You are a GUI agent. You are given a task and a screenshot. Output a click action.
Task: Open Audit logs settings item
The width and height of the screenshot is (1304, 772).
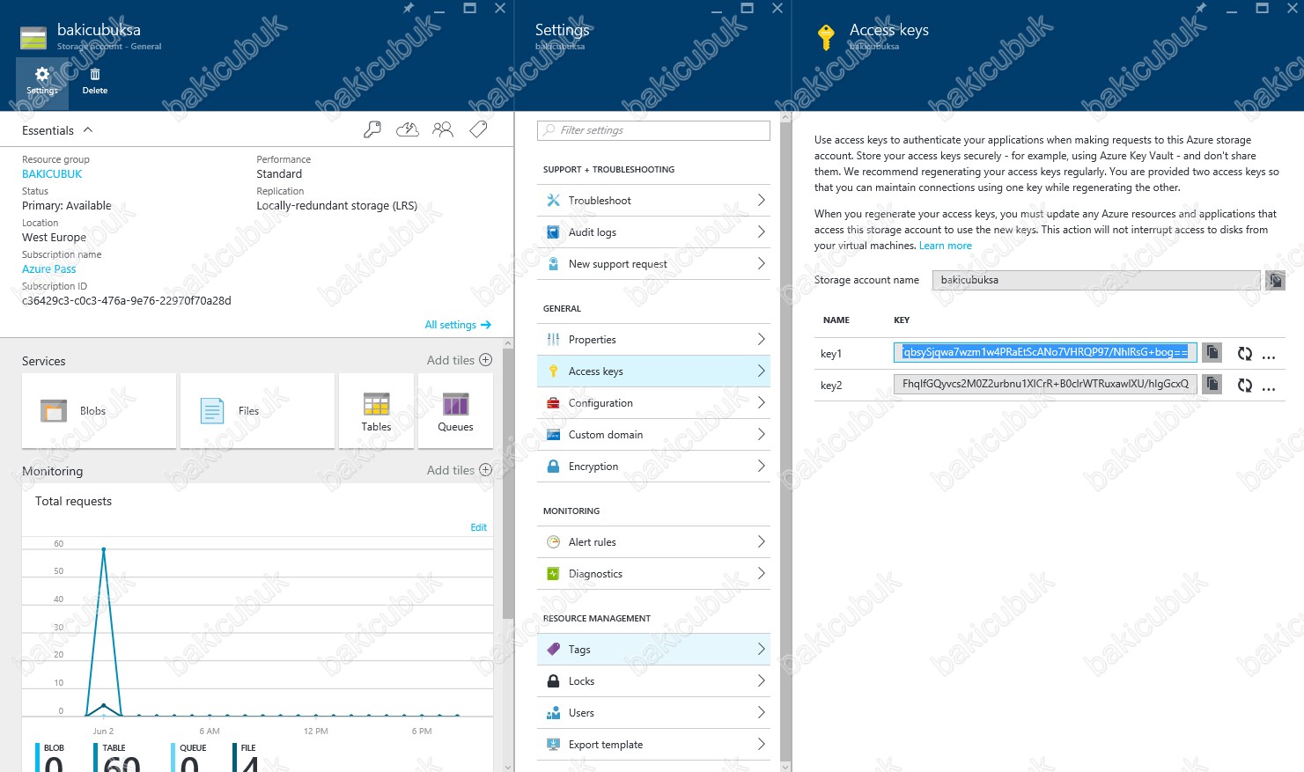653,232
